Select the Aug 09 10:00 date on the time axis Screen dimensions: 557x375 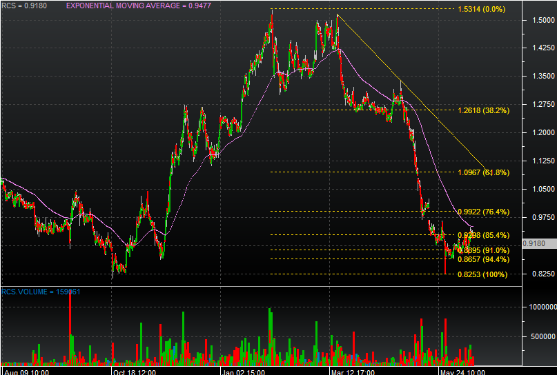click(x=26, y=371)
